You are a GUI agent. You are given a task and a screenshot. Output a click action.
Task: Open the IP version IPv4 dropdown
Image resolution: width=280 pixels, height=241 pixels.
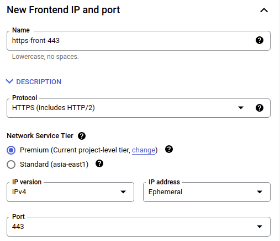point(70,192)
